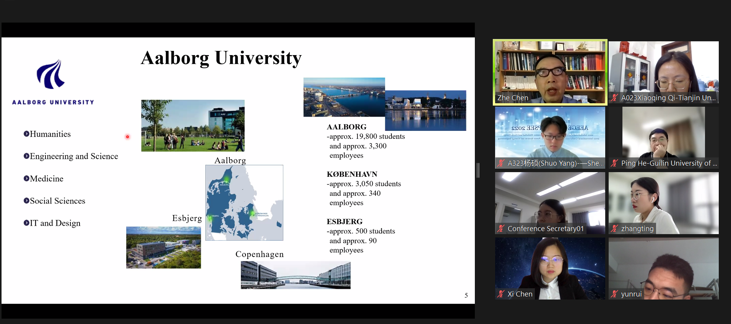Screen dimensions: 731x324
Task: Click the "Conference Secretary01" name label
Action: [546, 229]
